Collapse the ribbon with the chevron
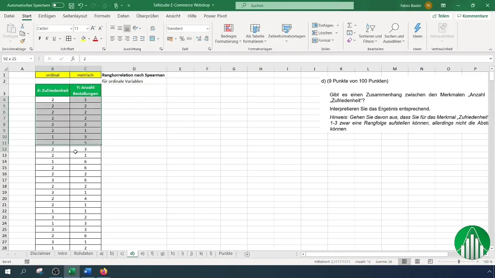Image resolution: width=495 pixels, height=278 pixels. tap(490, 49)
